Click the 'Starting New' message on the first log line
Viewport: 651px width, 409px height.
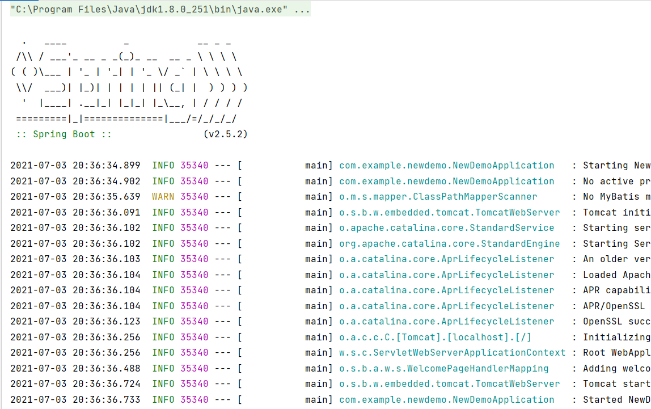point(616,165)
